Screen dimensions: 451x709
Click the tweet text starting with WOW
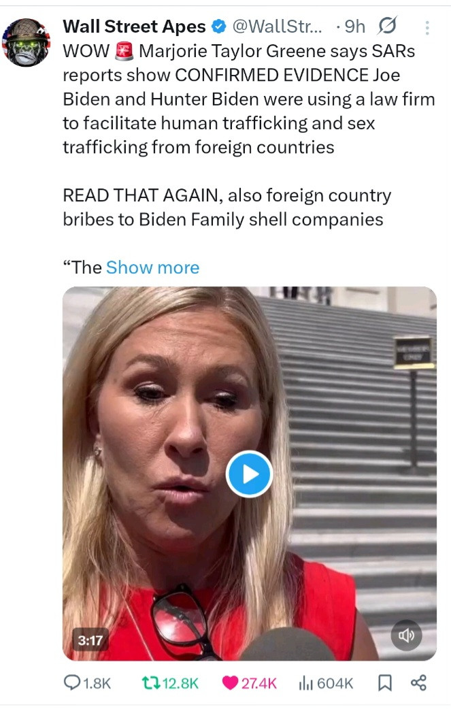(248, 99)
